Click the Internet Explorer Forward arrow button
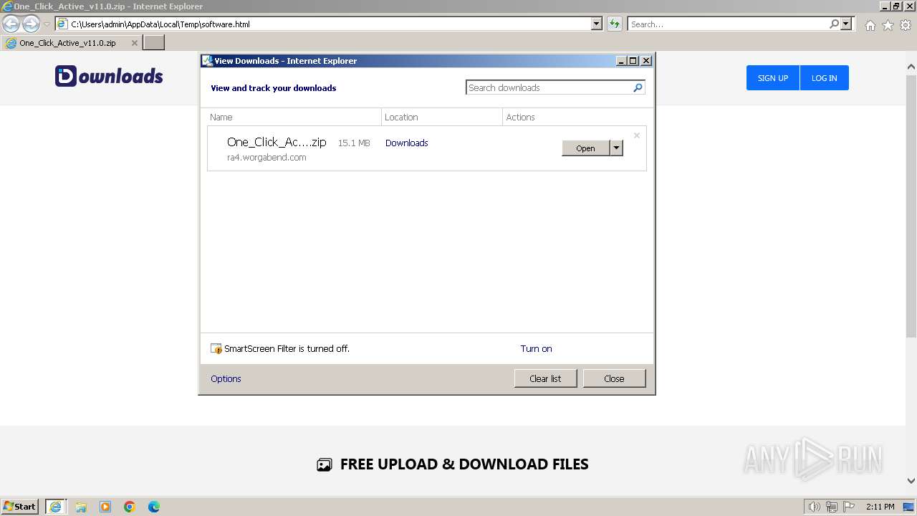This screenshot has height=516, width=917. [31, 24]
